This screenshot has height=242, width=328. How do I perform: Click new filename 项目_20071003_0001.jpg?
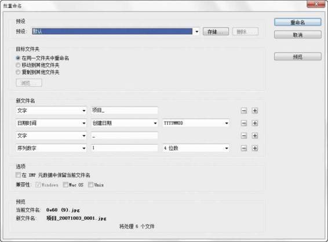coord(76,218)
